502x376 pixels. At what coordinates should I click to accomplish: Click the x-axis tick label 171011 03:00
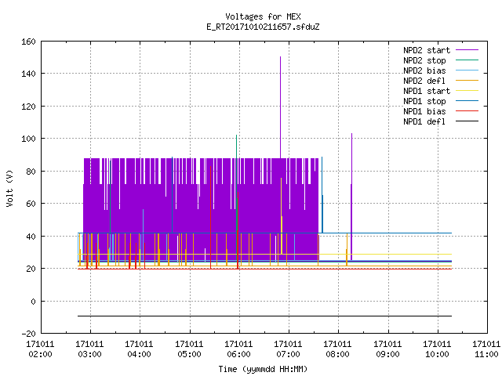(x=90, y=349)
